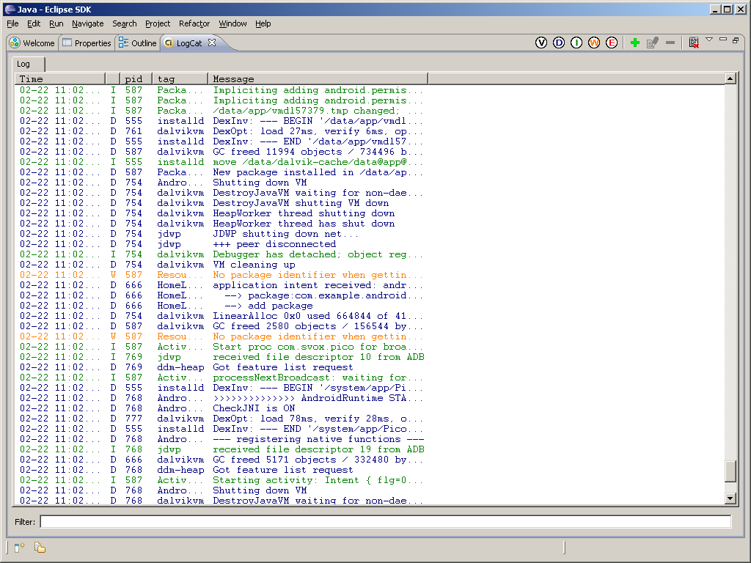
Task: Select row '--> add package'
Action: tap(369, 306)
